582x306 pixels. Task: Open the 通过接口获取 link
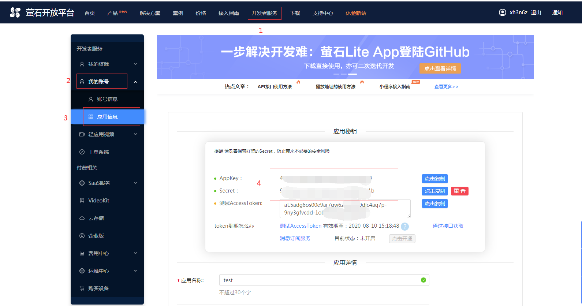pyautogui.click(x=448, y=226)
